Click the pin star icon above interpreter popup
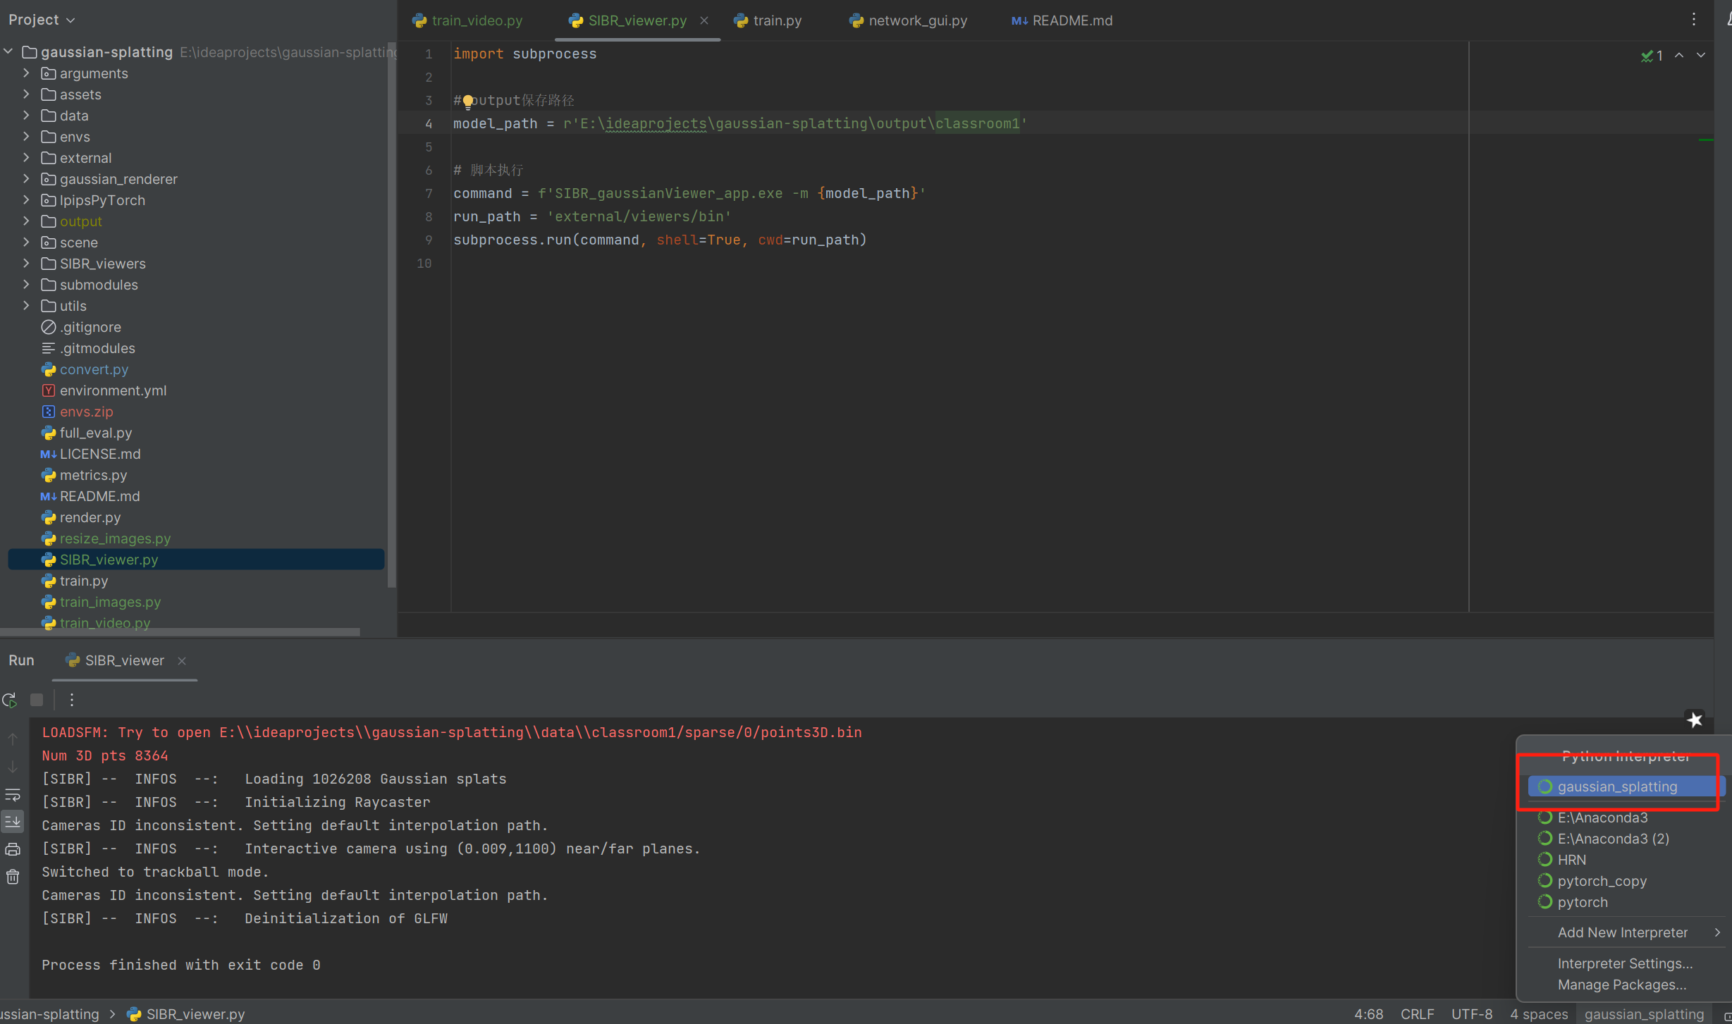This screenshot has height=1024, width=1732. [x=1695, y=720]
